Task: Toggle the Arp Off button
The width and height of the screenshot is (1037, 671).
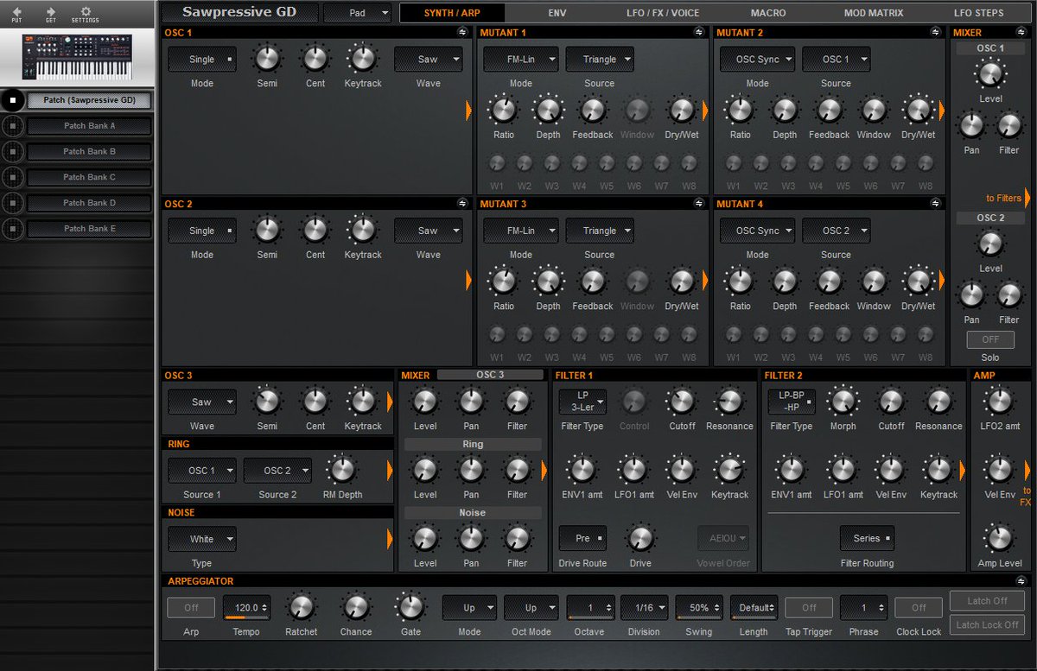Action: [x=191, y=607]
